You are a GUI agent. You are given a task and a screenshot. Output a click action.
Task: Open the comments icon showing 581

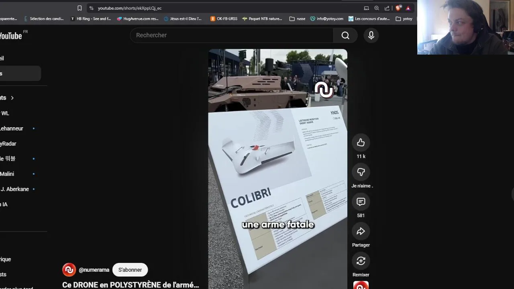(x=361, y=202)
